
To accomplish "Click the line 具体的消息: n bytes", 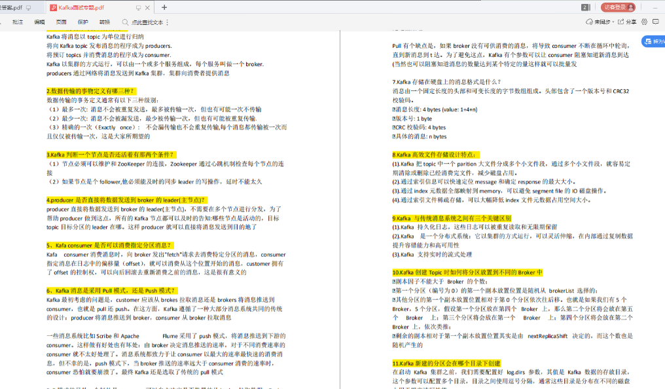I will (x=420, y=137).
